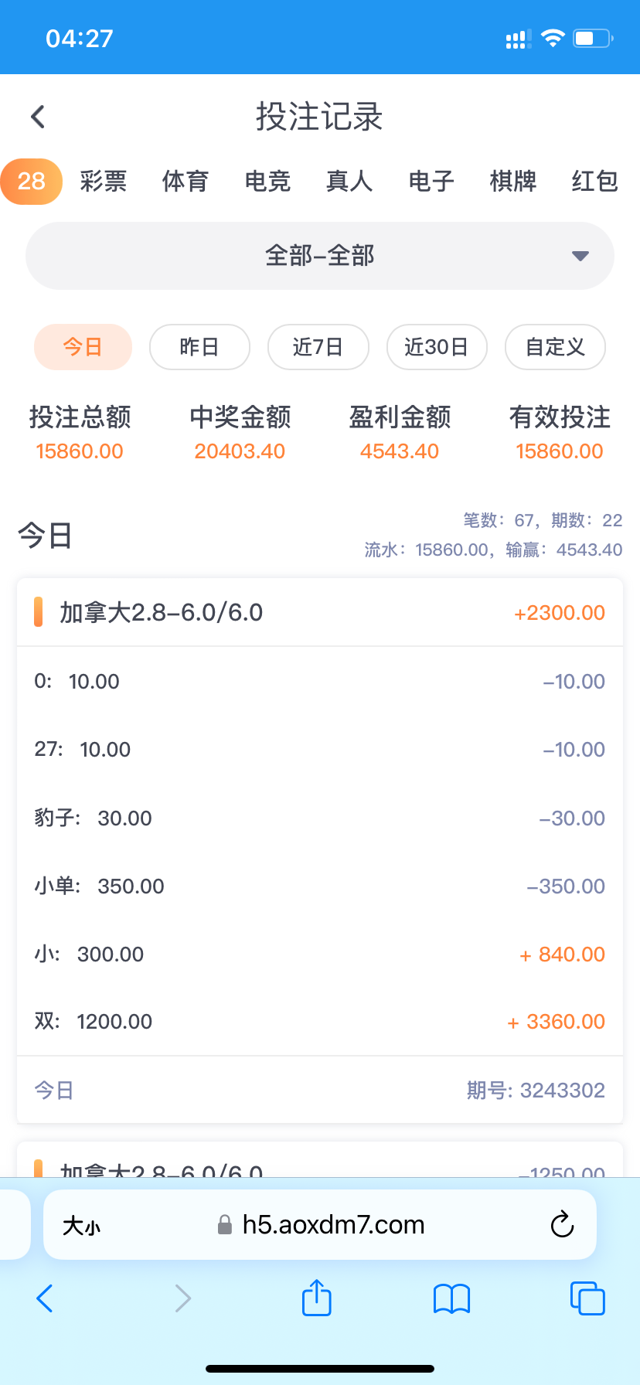Tap the 期号: 3243302 issue link
Viewport: 640px width, 1385px height.
(535, 1091)
